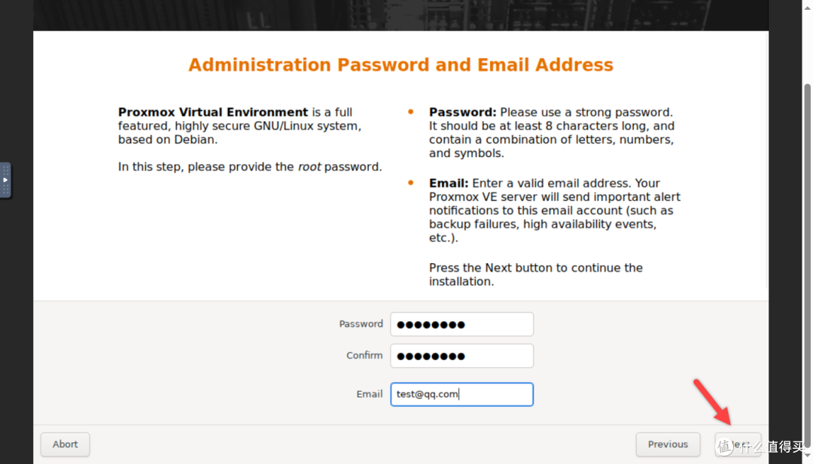The width and height of the screenshot is (813, 464).
Task: Click the italic root word in instructions
Action: [x=309, y=167]
